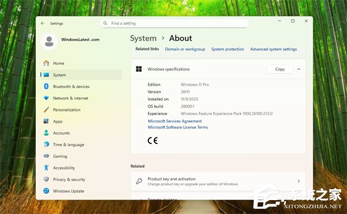Close the Settings window
This screenshot has width=347, height=214.
coord(307,21)
